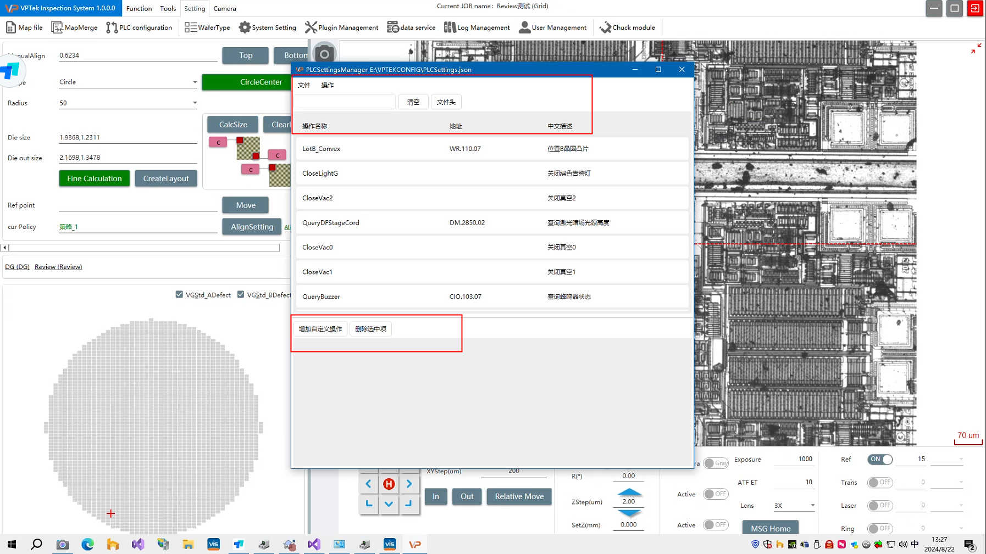
Task: Click the camera capture icon
Action: (324, 54)
